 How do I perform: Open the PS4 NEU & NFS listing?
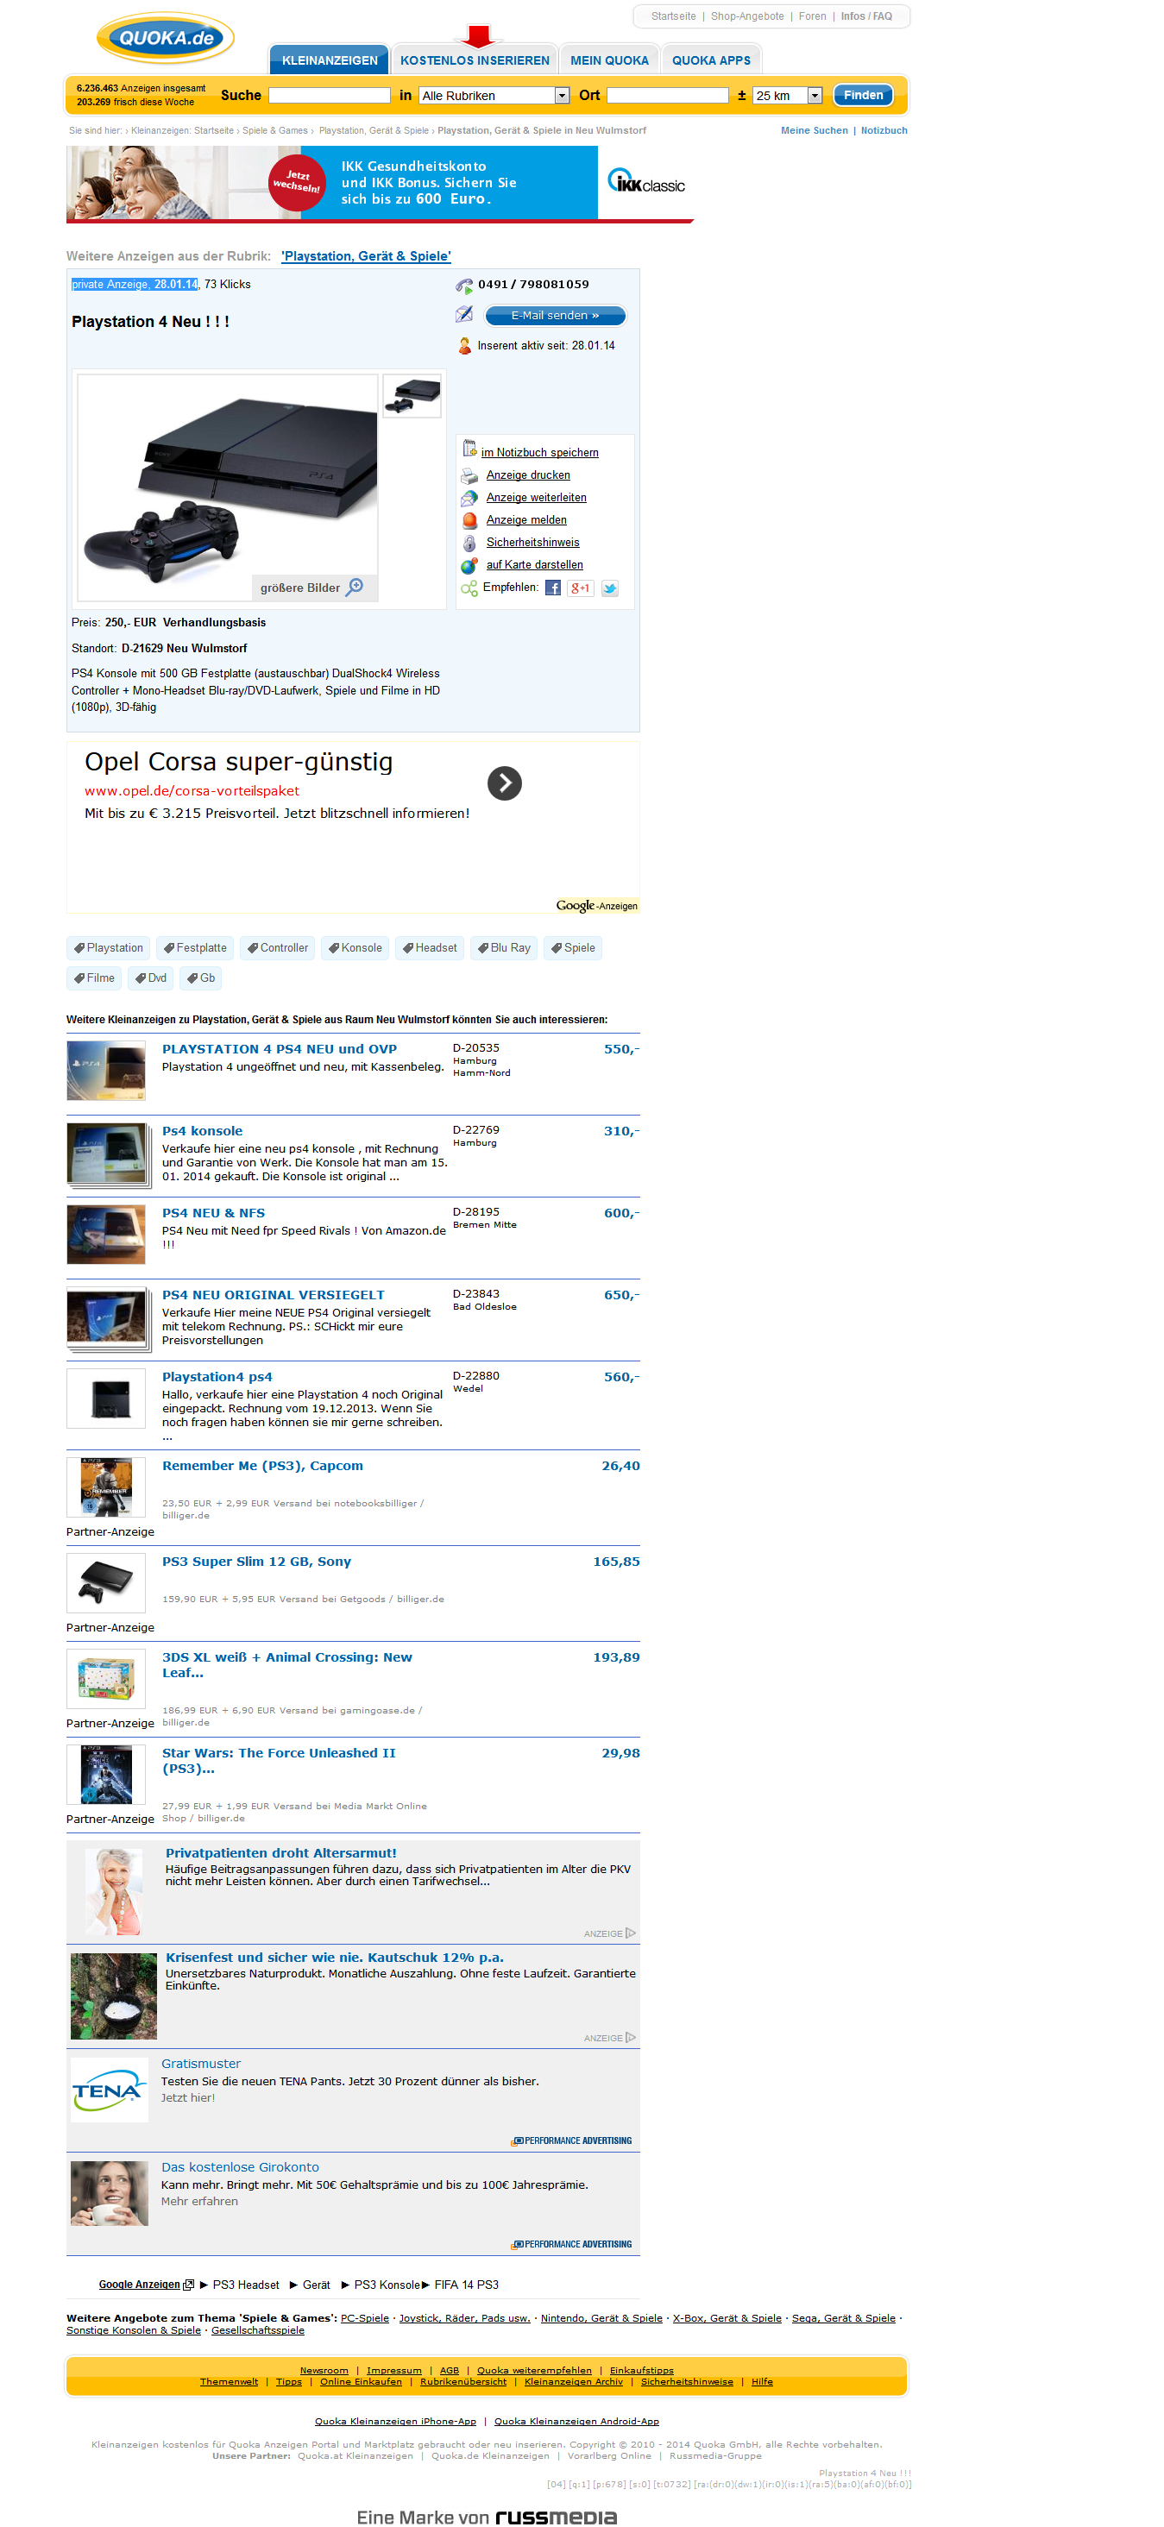point(213,1212)
